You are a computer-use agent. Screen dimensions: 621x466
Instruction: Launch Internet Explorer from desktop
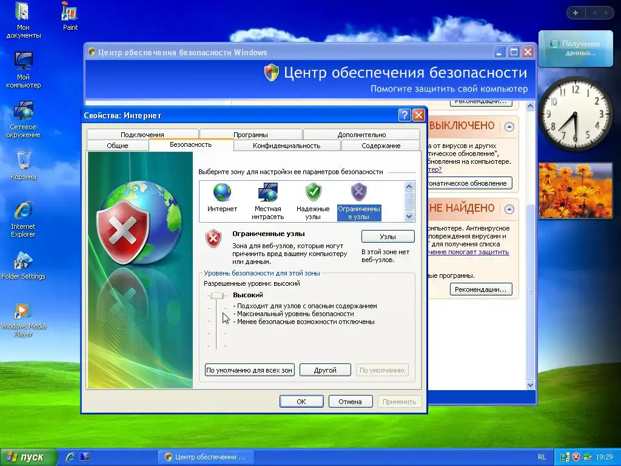(x=24, y=220)
